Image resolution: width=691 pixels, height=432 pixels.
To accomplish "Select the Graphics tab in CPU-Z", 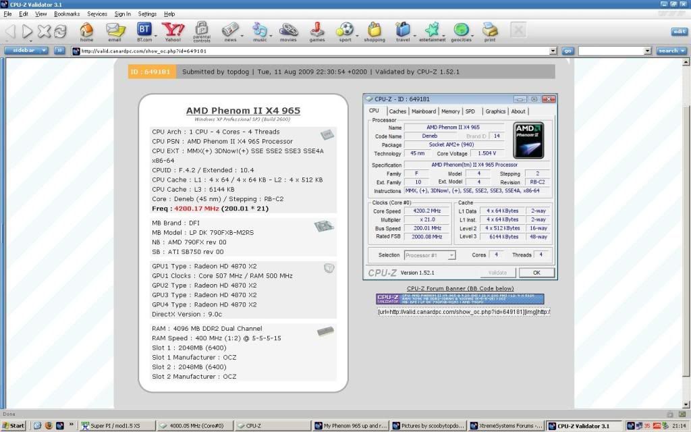I will [495, 111].
